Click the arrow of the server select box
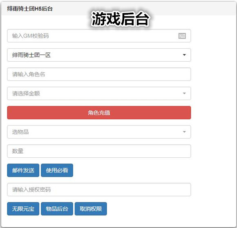The width and height of the screenshot is (237, 228). (x=184, y=55)
